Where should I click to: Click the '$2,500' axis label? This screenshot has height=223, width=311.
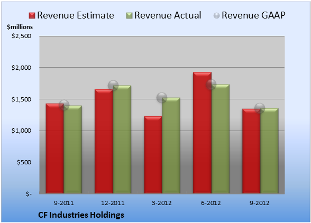coord(21,36)
